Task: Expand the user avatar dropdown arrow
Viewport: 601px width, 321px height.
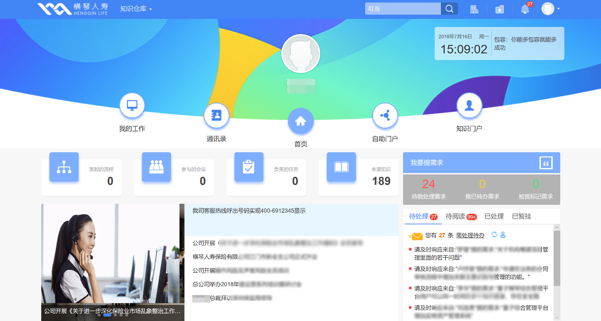Action: point(559,9)
